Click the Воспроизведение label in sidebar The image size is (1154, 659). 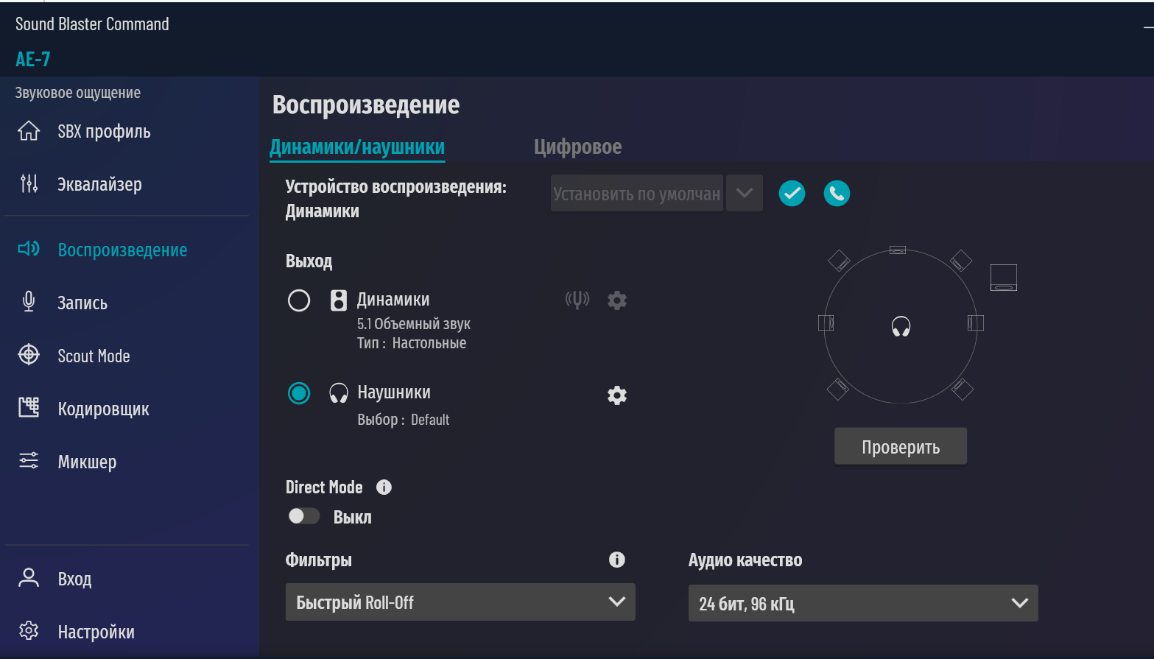123,250
